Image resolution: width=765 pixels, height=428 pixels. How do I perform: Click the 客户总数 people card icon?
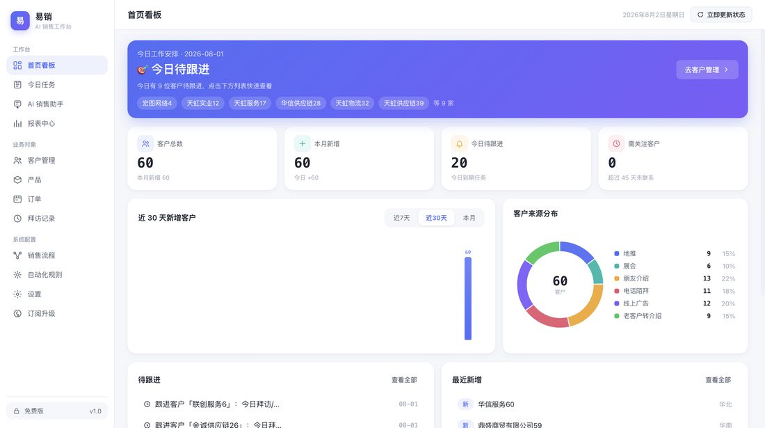click(145, 143)
